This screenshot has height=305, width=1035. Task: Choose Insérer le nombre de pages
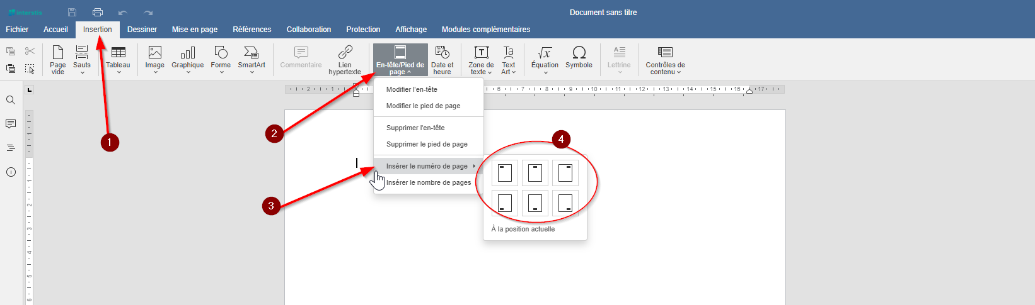(429, 182)
